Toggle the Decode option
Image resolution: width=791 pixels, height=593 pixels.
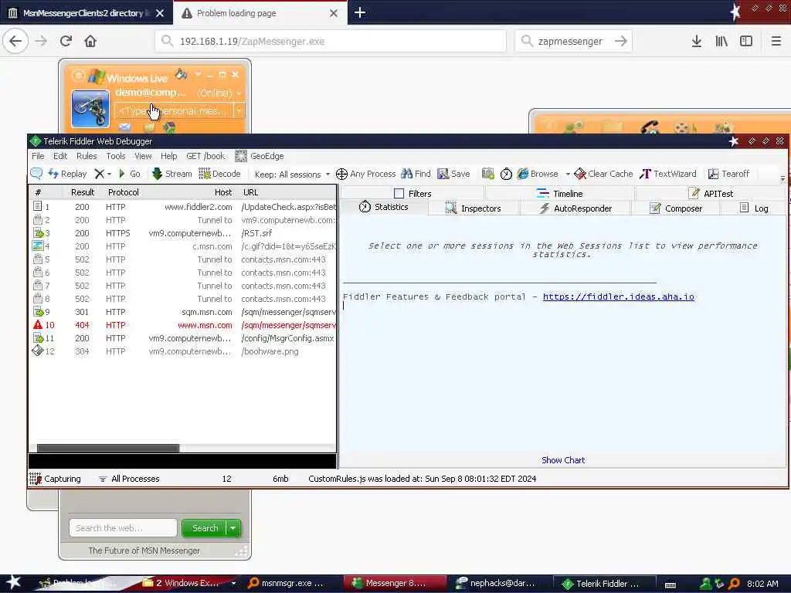(x=219, y=174)
